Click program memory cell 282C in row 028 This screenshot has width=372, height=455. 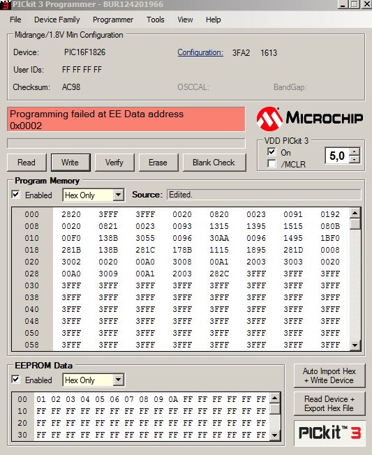click(219, 274)
